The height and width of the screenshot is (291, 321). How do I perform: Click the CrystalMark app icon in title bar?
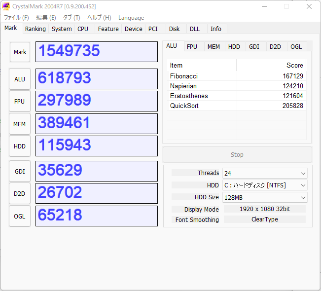click(x=6, y=6)
